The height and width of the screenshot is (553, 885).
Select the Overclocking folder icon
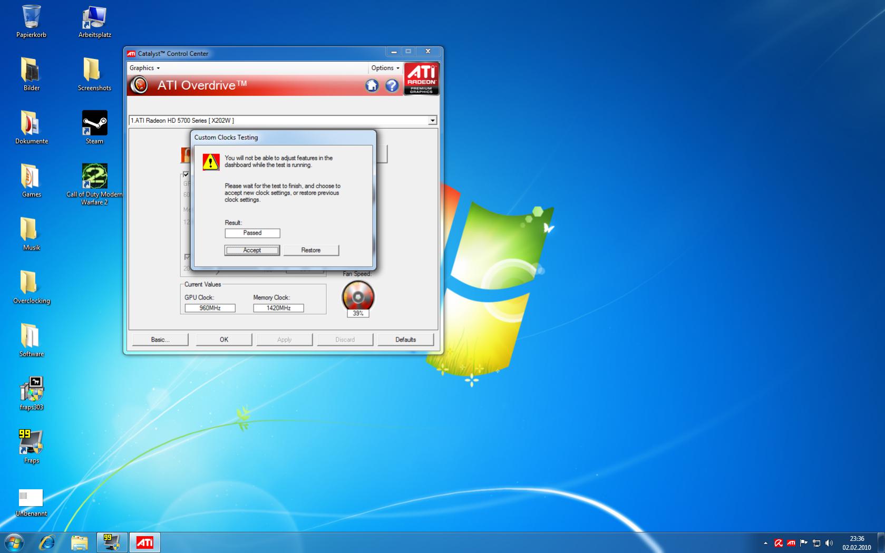pos(31,287)
